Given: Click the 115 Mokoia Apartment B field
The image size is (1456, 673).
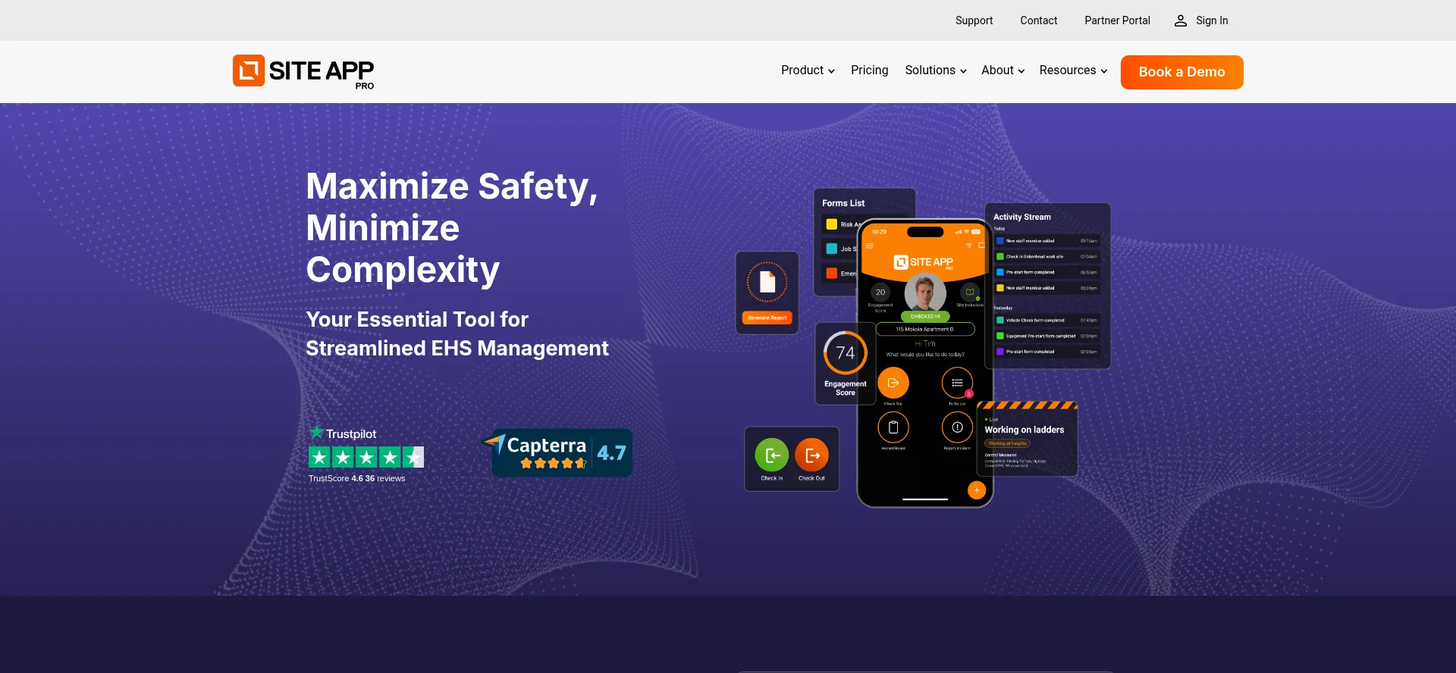Looking at the screenshot, I should (925, 329).
